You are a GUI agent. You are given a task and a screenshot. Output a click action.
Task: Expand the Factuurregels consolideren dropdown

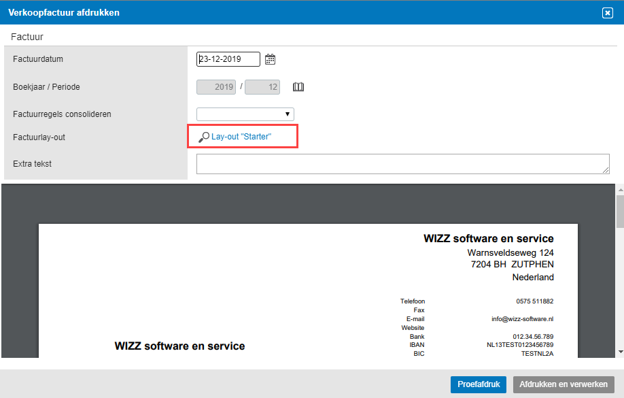click(x=245, y=114)
